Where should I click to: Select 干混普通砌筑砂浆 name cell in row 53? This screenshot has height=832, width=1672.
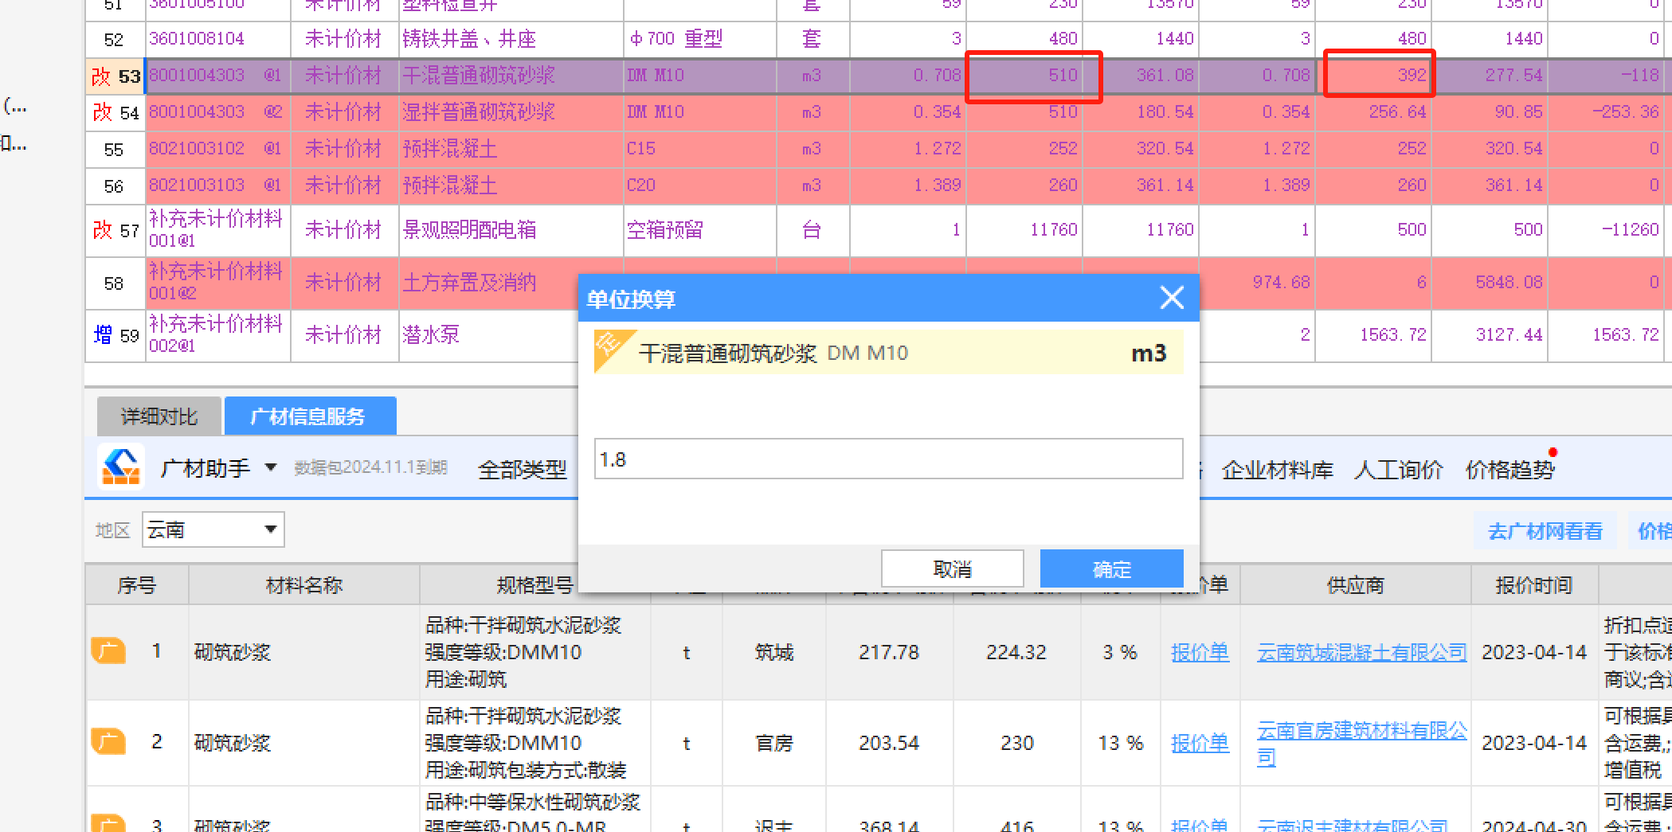point(511,76)
